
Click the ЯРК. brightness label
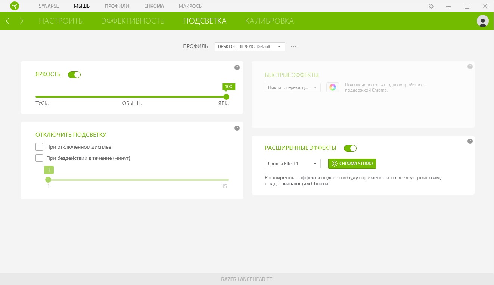click(x=223, y=103)
